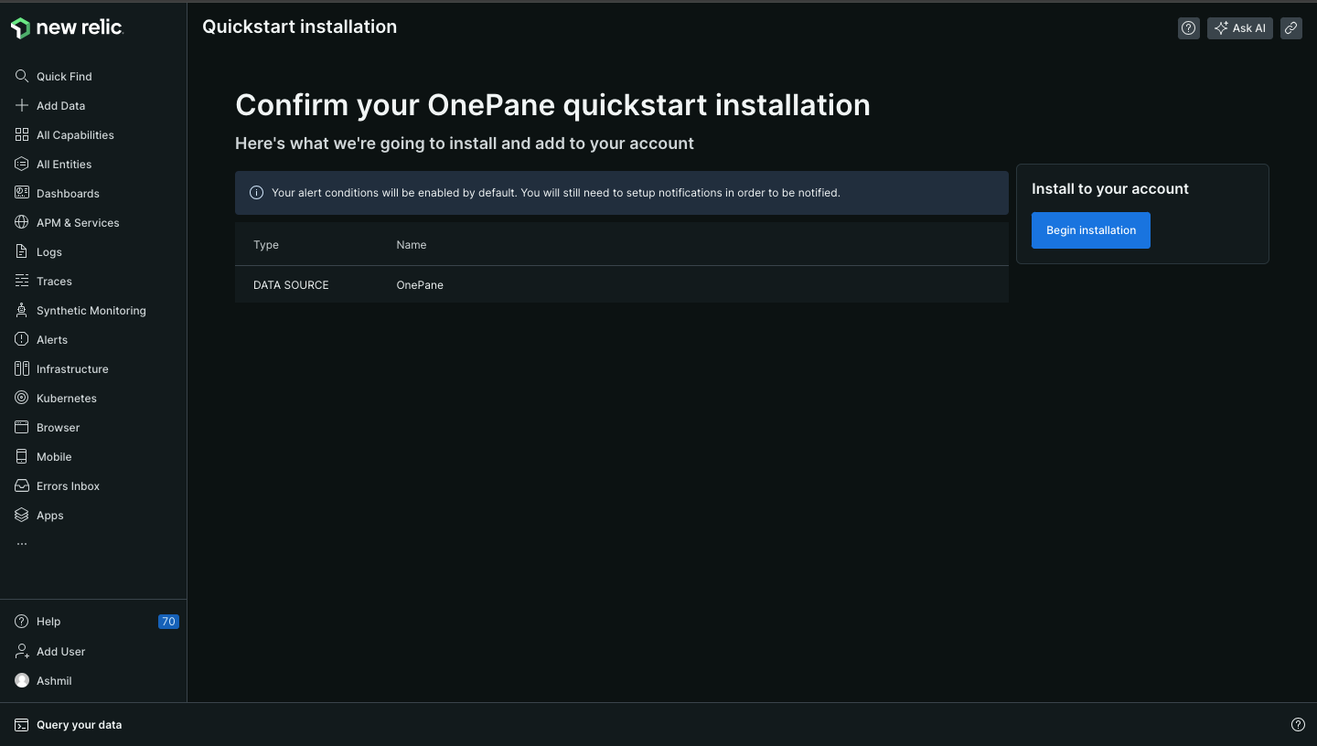Click the Logs document icon
This screenshot has width=1317, height=746.
click(22, 251)
